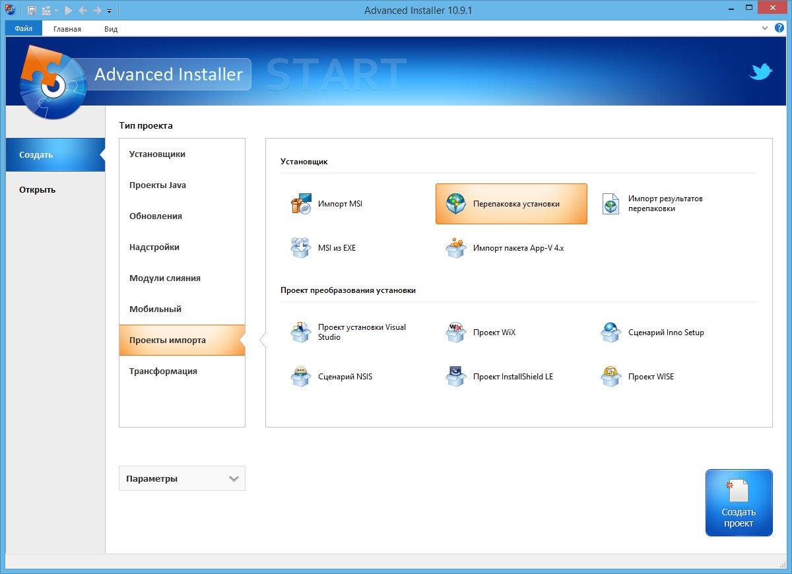Select the Установщики project category
The image size is (792, 574).
click(157, 154)
